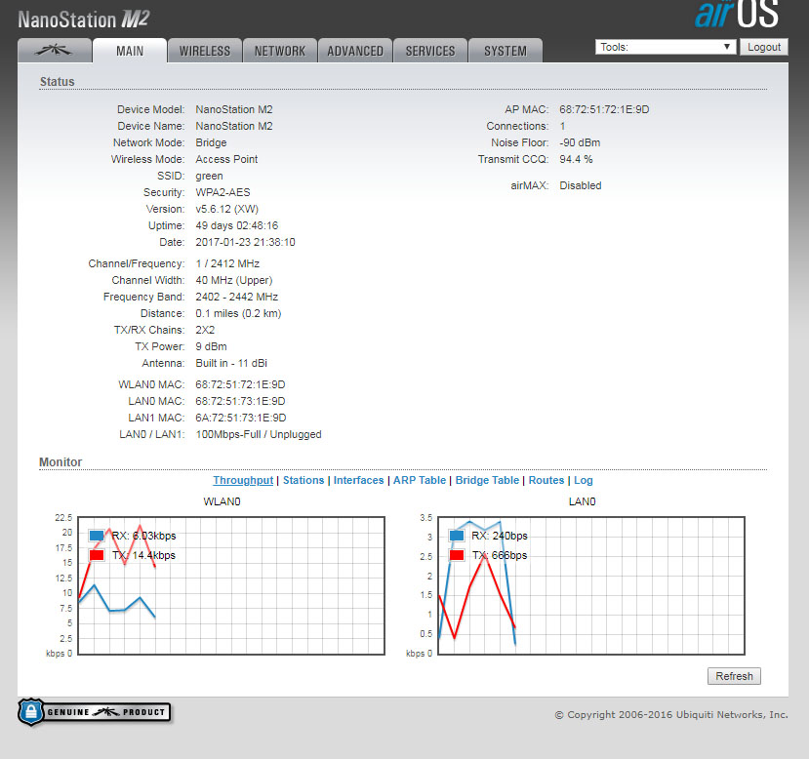This screenshot has height=759, width=809.
Task: Click the LAN0 MAC value 68:72:51:73:1E:9D
Action: [240, 401]
